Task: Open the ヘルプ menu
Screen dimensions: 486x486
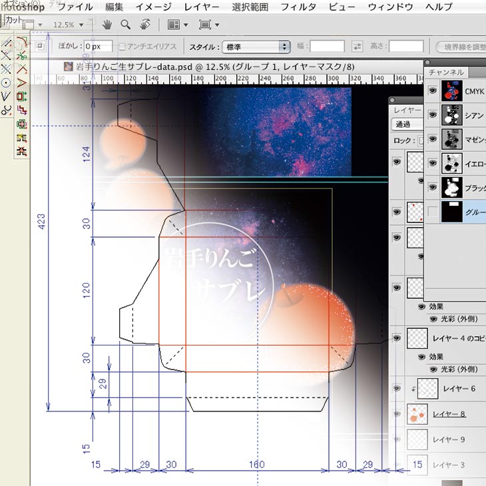Action: 439,7
